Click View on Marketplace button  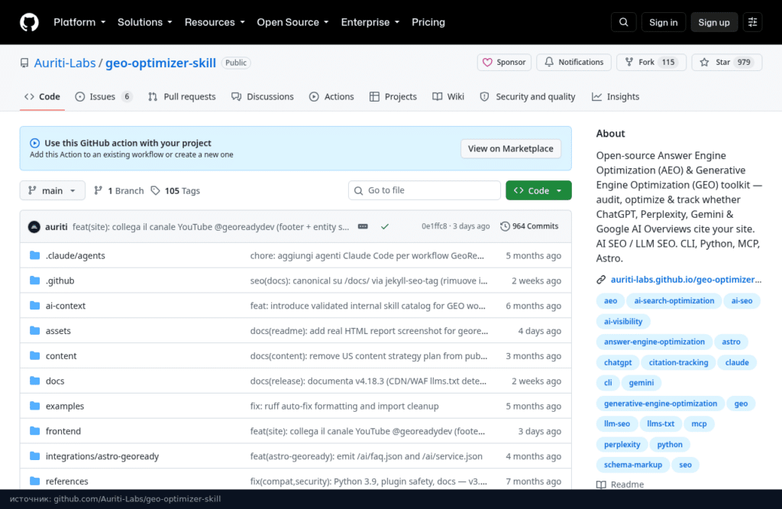(x=511, y=149)
